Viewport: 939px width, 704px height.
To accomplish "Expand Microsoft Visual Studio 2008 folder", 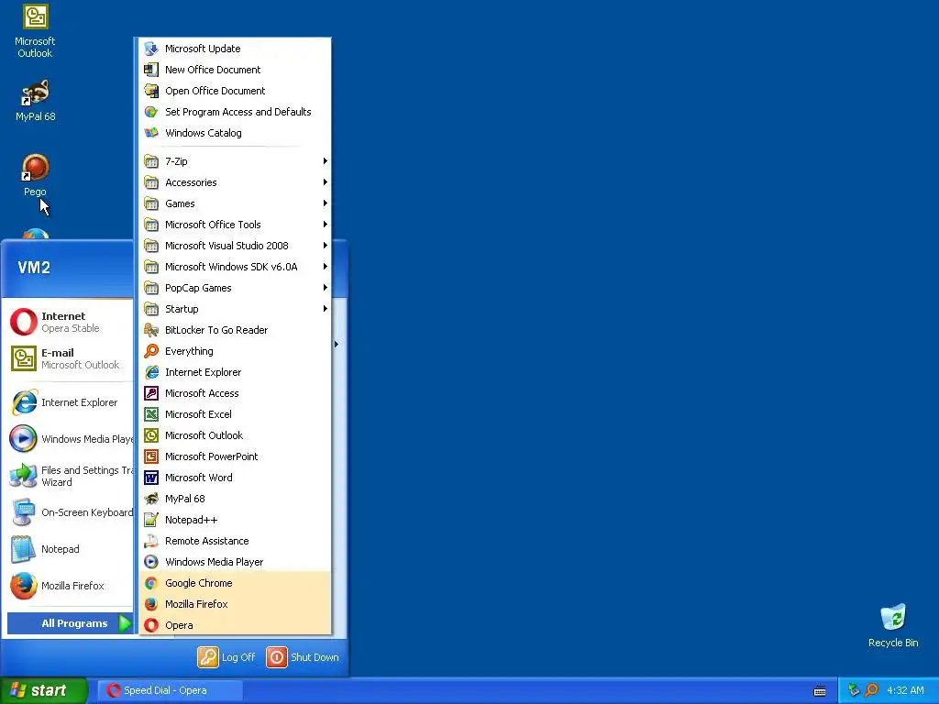I will (x=235, y=246).
